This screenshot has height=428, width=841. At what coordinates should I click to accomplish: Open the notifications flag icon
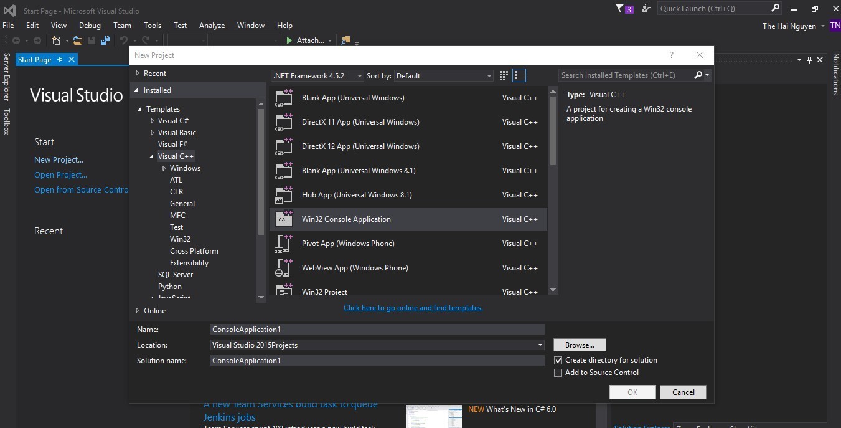pos(619,9)
